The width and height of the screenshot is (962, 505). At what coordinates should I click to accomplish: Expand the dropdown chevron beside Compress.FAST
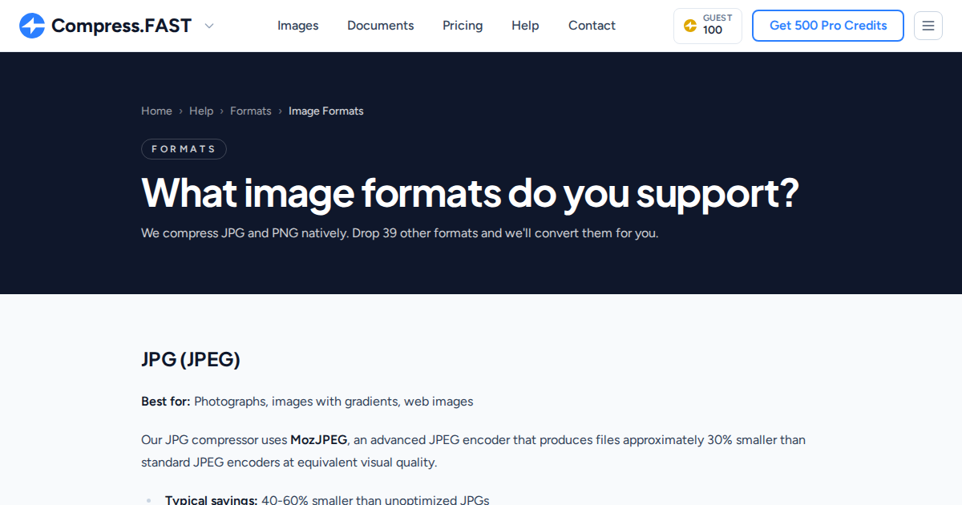(209, 26)
